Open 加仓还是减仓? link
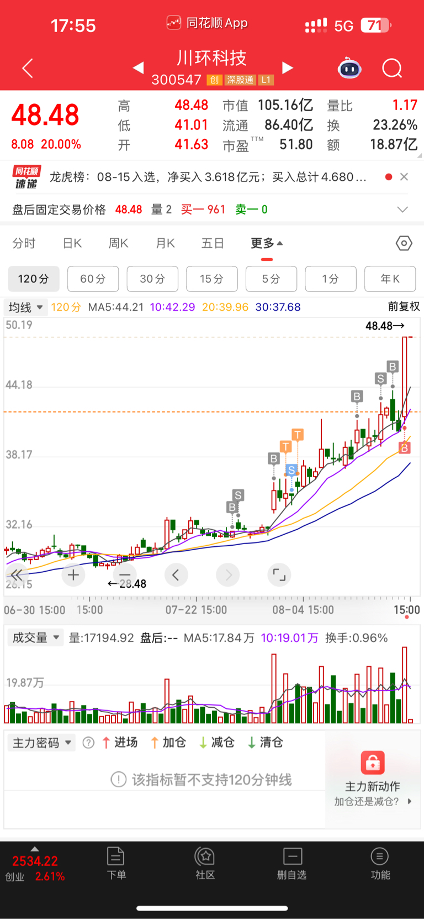The width and height of the screenshot is (424, 919). (373, 801)
